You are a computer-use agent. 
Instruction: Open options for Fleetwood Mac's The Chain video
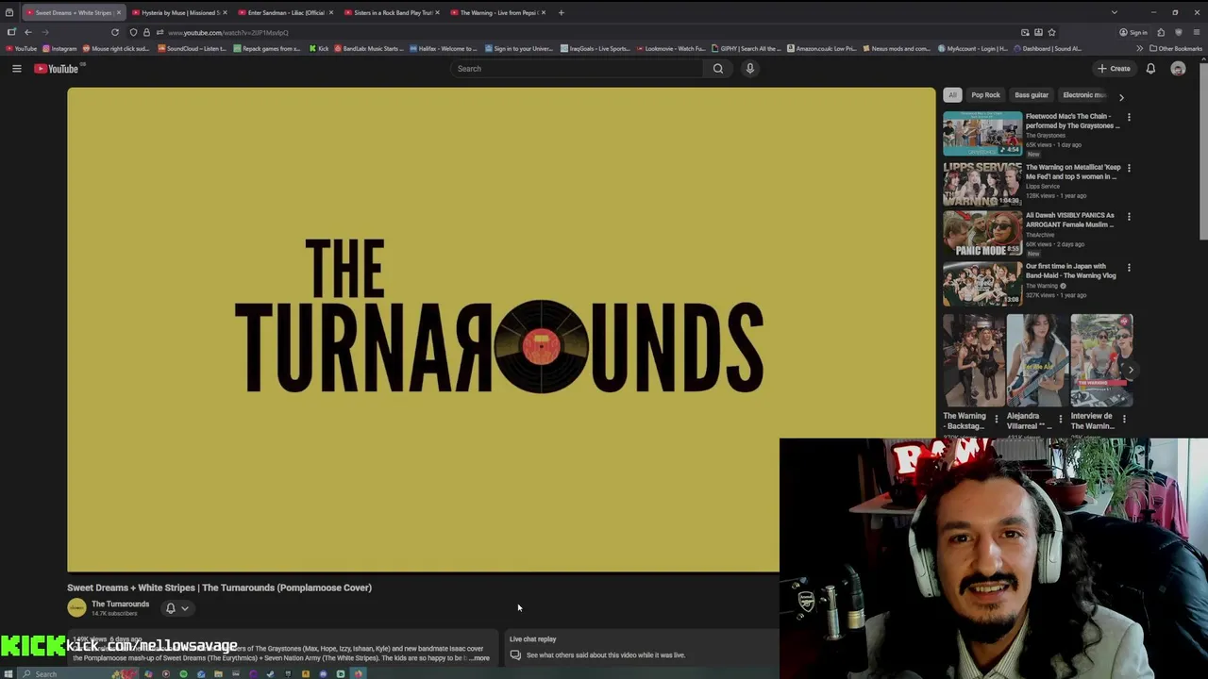click(1129, 118)
